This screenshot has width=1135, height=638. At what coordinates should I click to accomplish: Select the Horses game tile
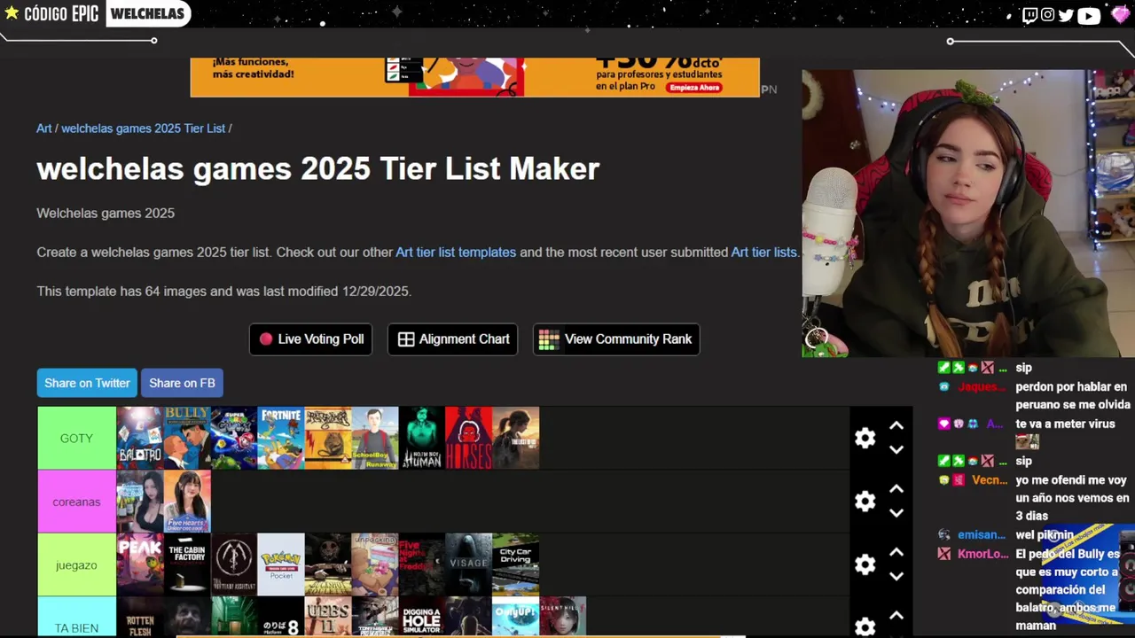point(468,438)
